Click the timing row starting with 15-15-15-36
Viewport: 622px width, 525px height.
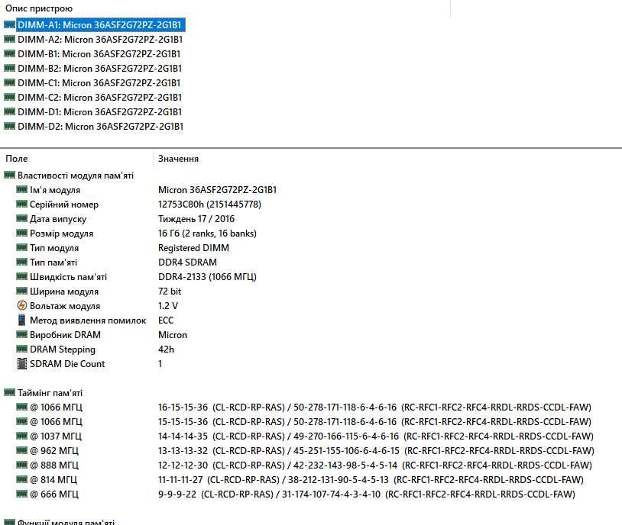tap(375, 421)
